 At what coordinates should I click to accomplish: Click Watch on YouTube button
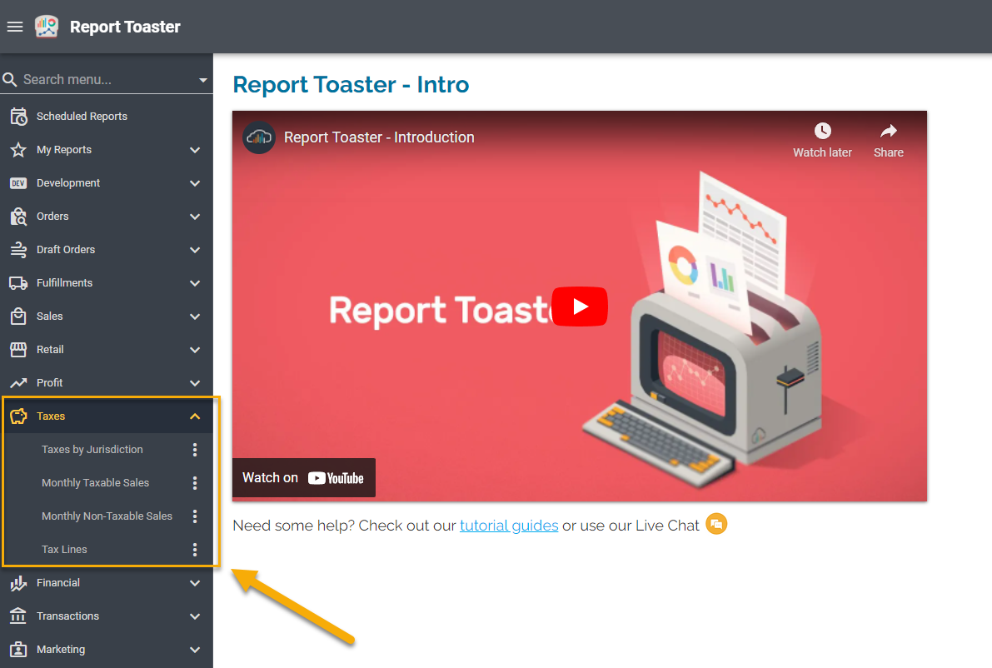pyautogui.click(x=303, y=477)
